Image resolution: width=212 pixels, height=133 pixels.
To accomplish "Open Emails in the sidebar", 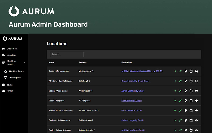I will tap(10, 91).
